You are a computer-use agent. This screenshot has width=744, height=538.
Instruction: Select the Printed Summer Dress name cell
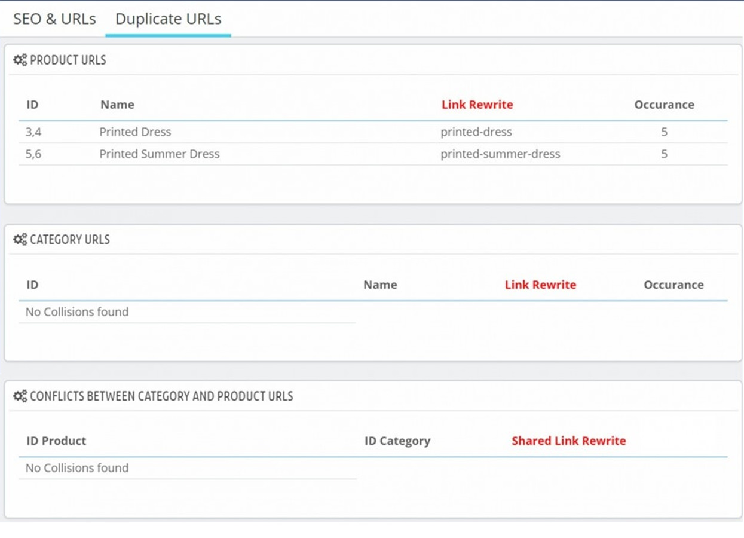coord(160,154)
